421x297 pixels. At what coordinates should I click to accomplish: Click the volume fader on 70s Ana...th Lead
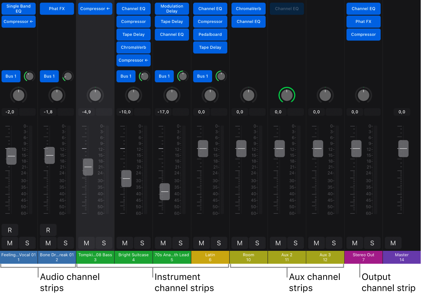pyautogui.click(x=165, y=192)
